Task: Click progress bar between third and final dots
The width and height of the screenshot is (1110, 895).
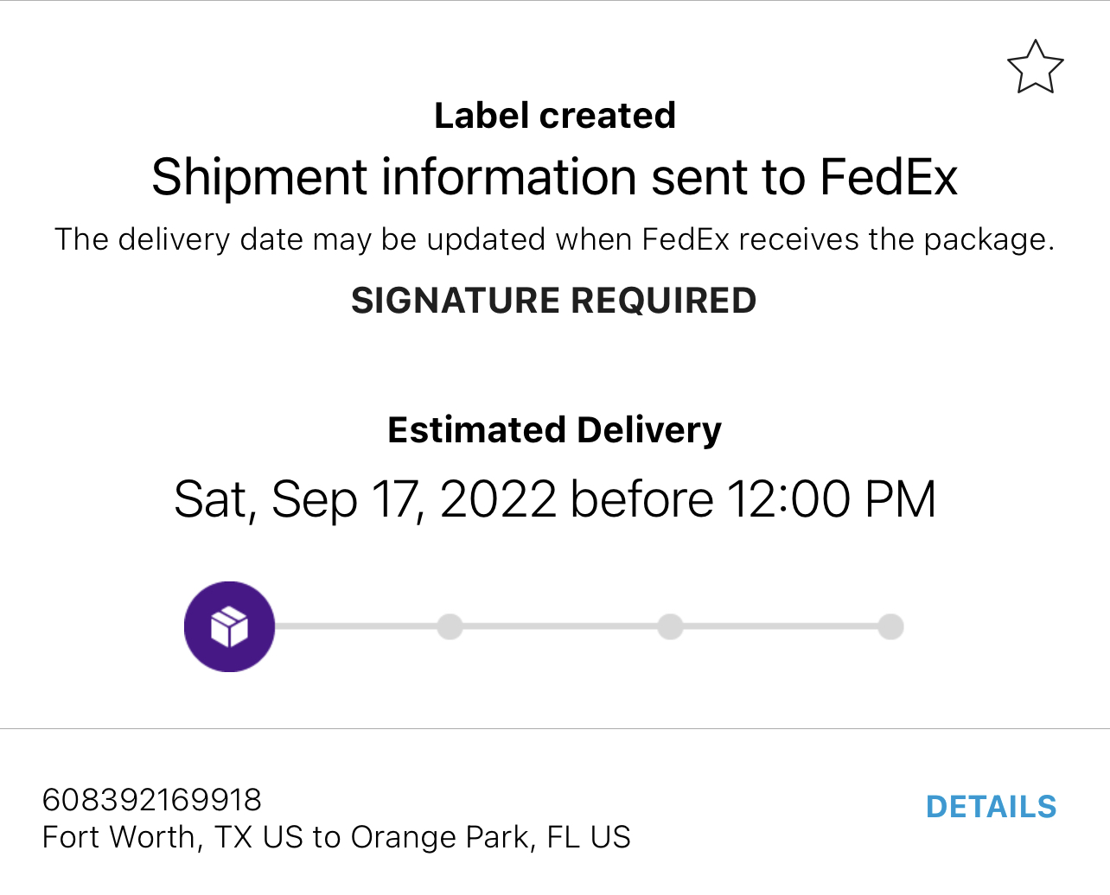Action: click(780, 626)
